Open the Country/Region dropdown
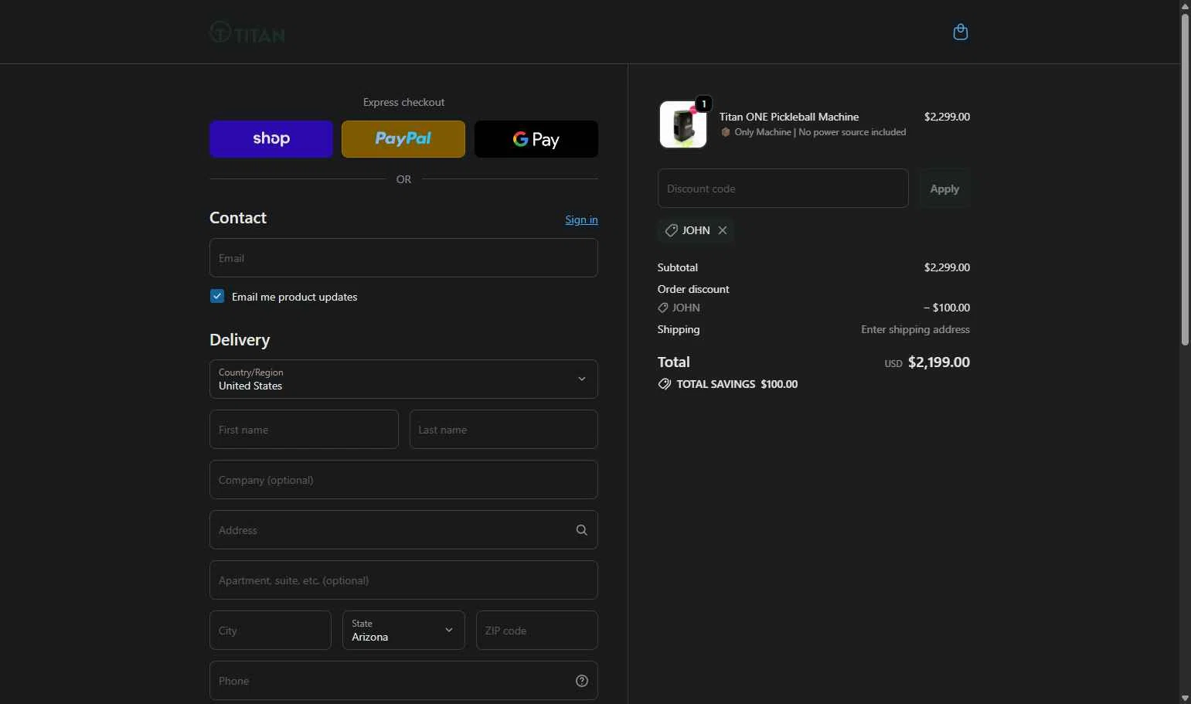This screenshot has height=704, width=1191. 403,379
